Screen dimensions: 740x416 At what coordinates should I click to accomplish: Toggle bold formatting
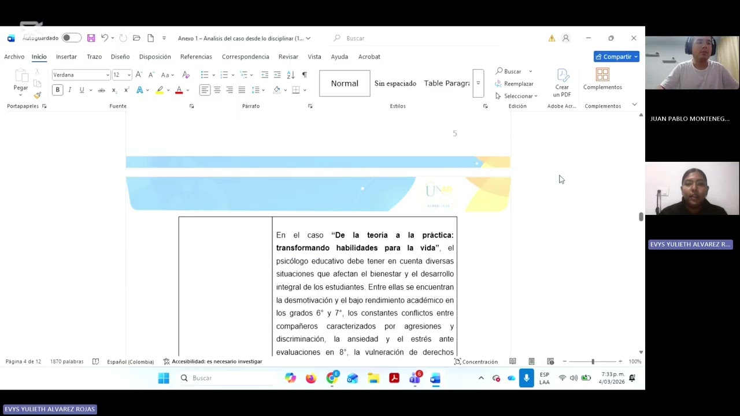tap(57, 90)
